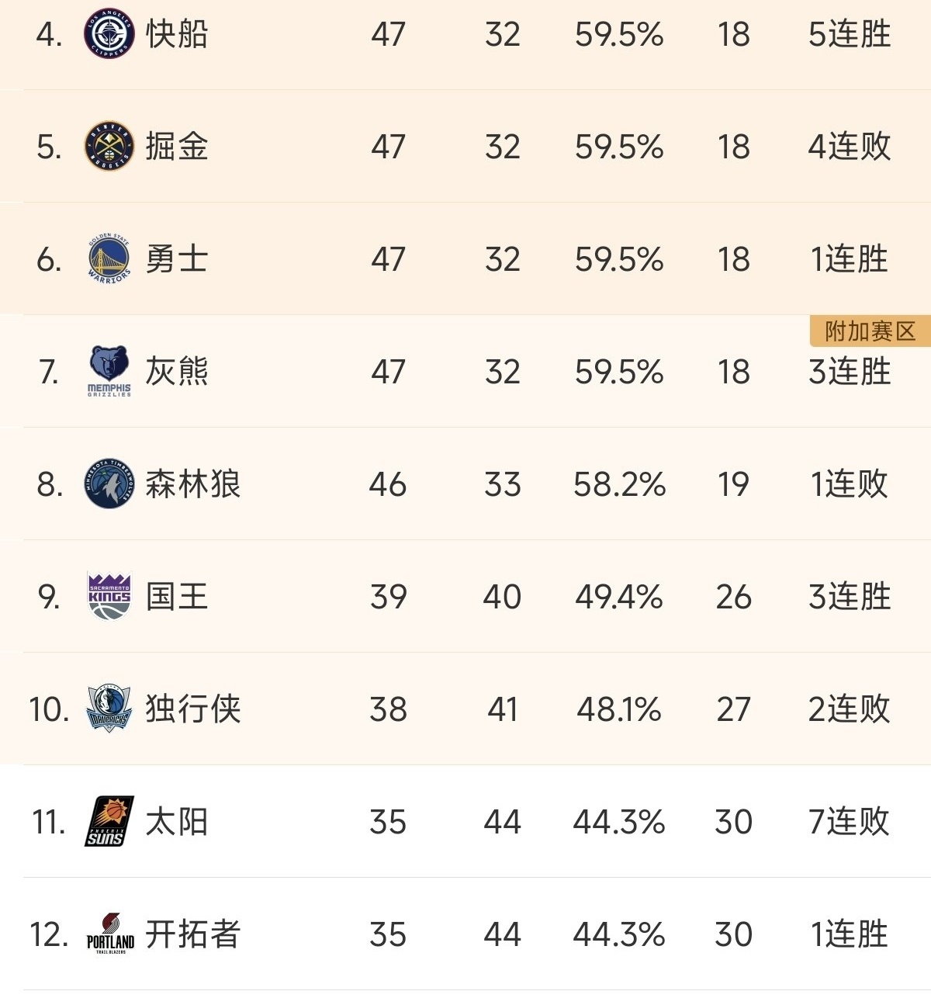Screen dimensions: 931x998
Task: Select the 开拓者 team name
Action: (192, 934)
